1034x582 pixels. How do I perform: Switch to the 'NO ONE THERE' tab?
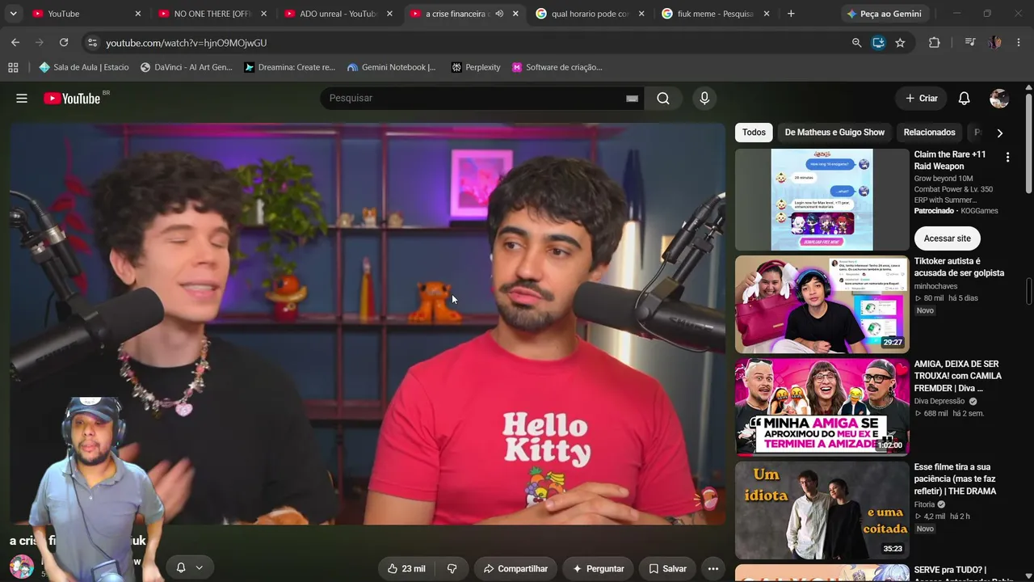(x=213, y=14)
